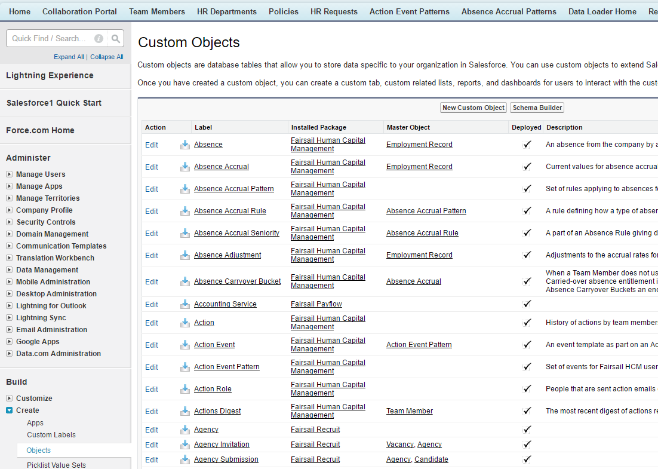Click the Deployed checkmark for Agency Submission
The height and width of the screenshot is (469, 658).
(527, 459)
